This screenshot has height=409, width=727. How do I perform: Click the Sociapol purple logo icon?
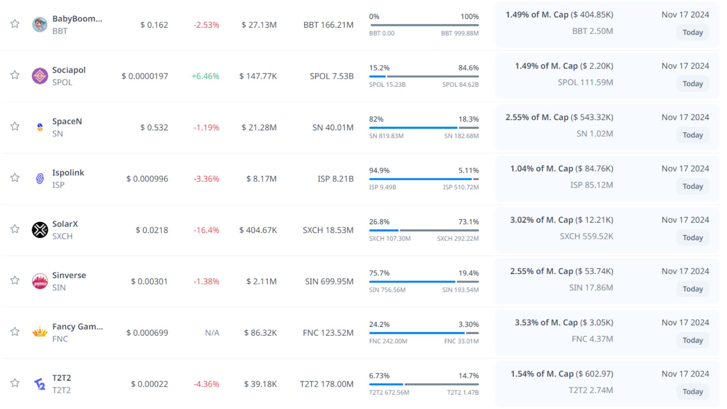40,76
